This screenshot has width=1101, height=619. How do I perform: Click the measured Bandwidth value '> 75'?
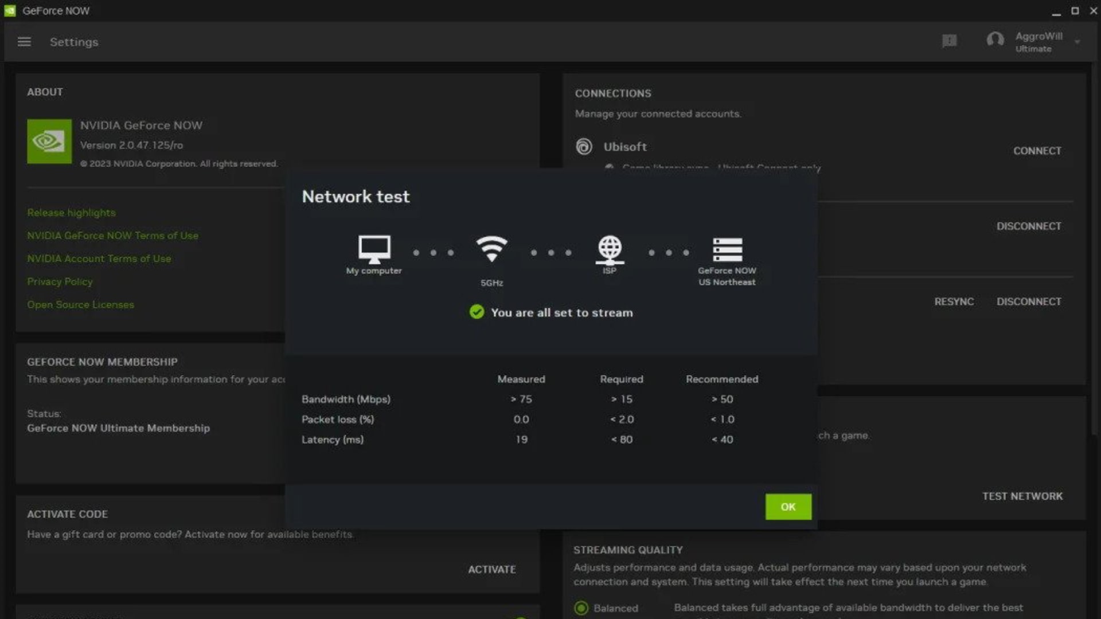click(521, 399)
